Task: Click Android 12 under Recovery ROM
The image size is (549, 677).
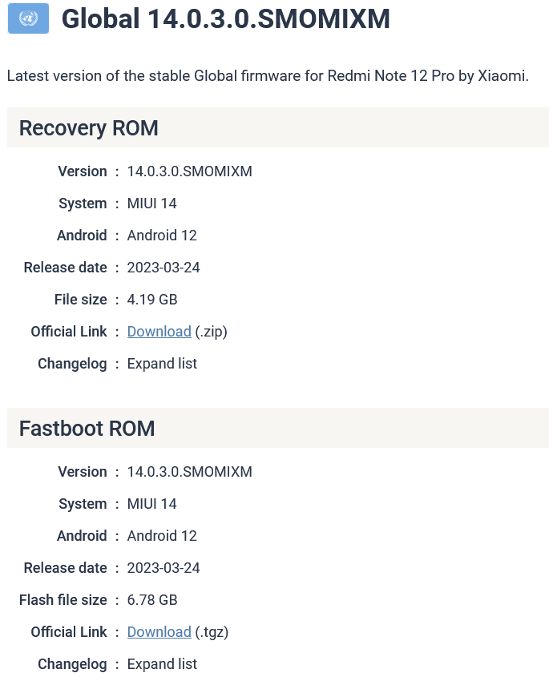Action: click(162, 236)
